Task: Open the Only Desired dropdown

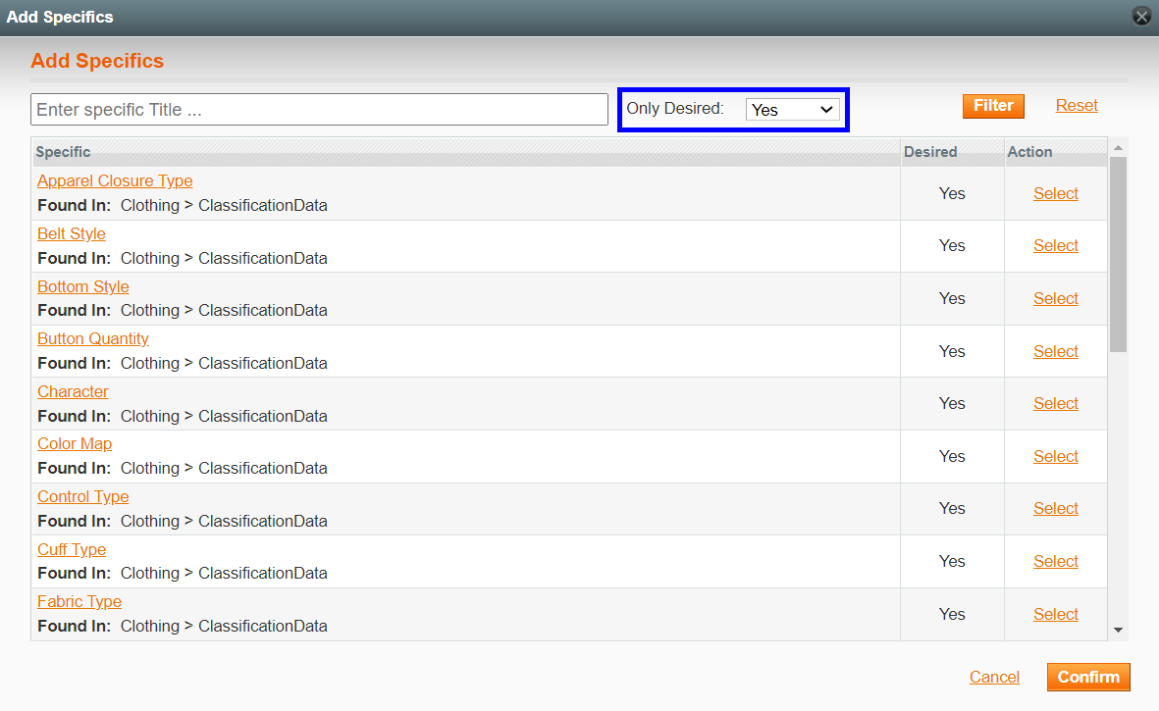Action: coord(792,110)
